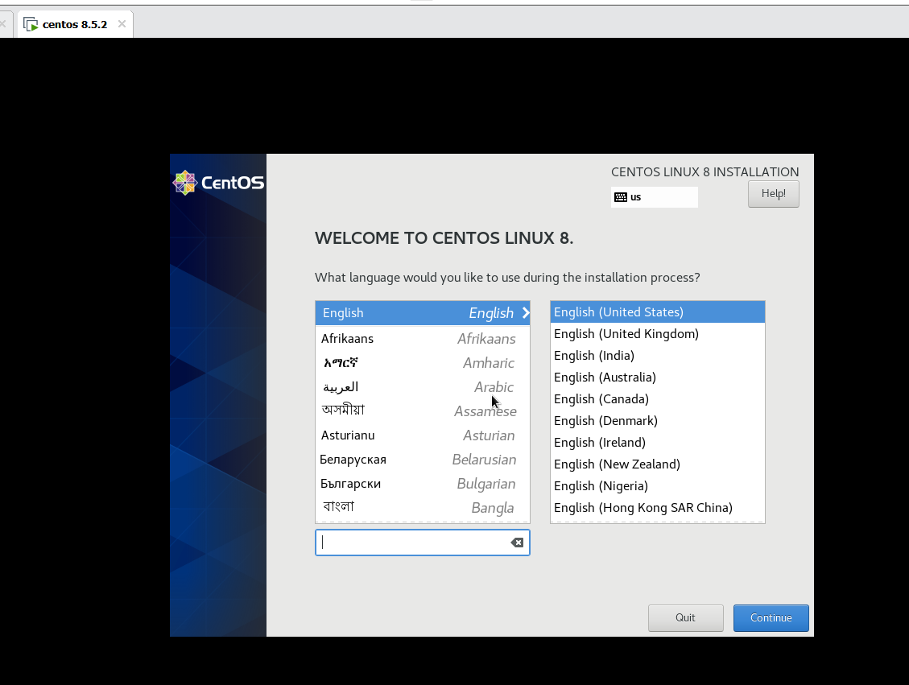Clear the language search field with the backspace icon
The width and height of the screenshot is (909, 685).
517,543
